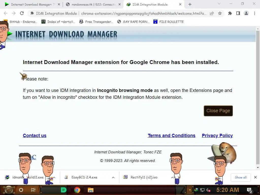
Task: Click the Close Page button
Action: (x=218, y=111)
